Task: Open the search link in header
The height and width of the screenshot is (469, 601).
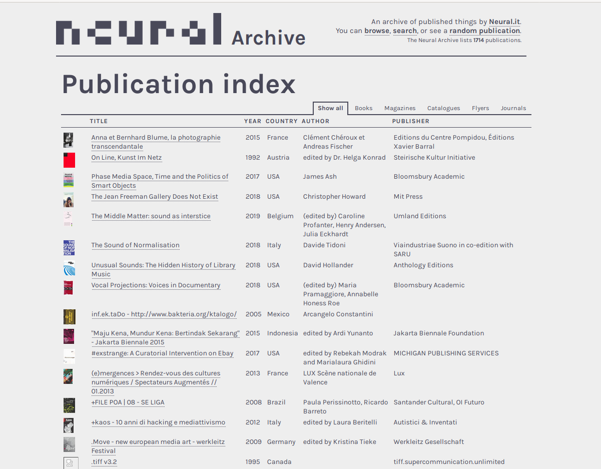Action: click(x=405, y=31)
